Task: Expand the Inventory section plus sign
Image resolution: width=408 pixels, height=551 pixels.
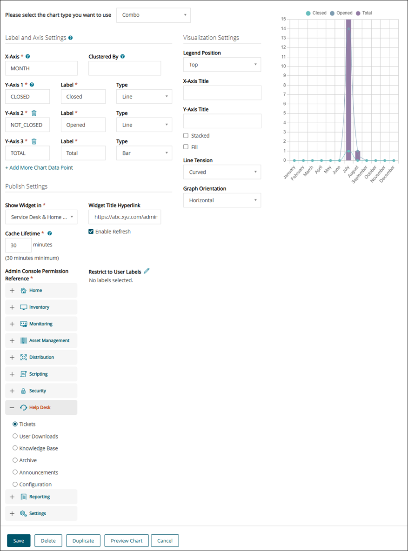Action: click(x=12, y=307)
